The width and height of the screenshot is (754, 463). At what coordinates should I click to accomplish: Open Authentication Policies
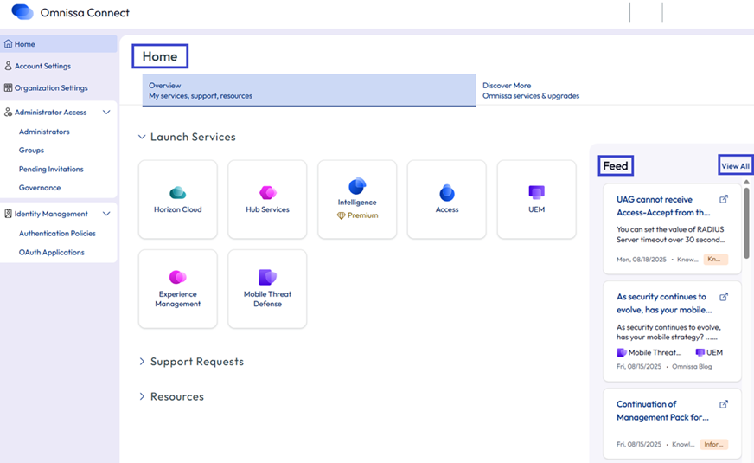[x=57, y=233]
